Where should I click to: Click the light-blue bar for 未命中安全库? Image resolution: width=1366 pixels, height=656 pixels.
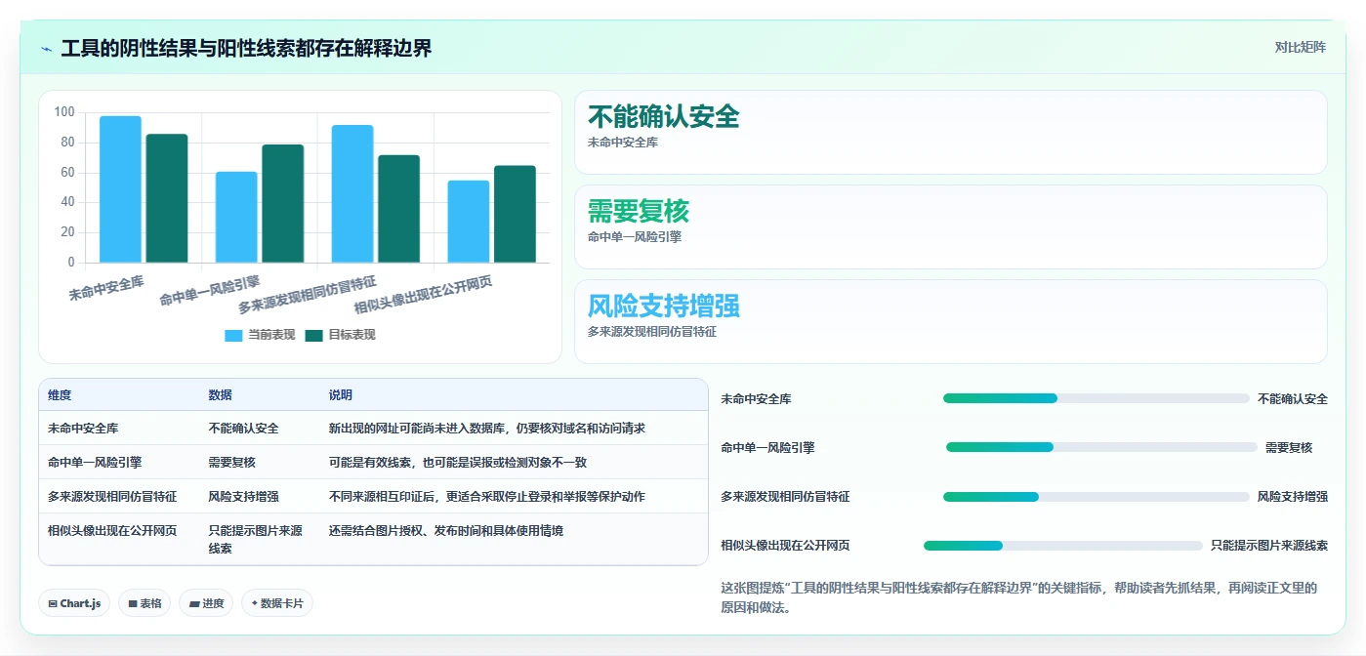[x=120, y=189]
